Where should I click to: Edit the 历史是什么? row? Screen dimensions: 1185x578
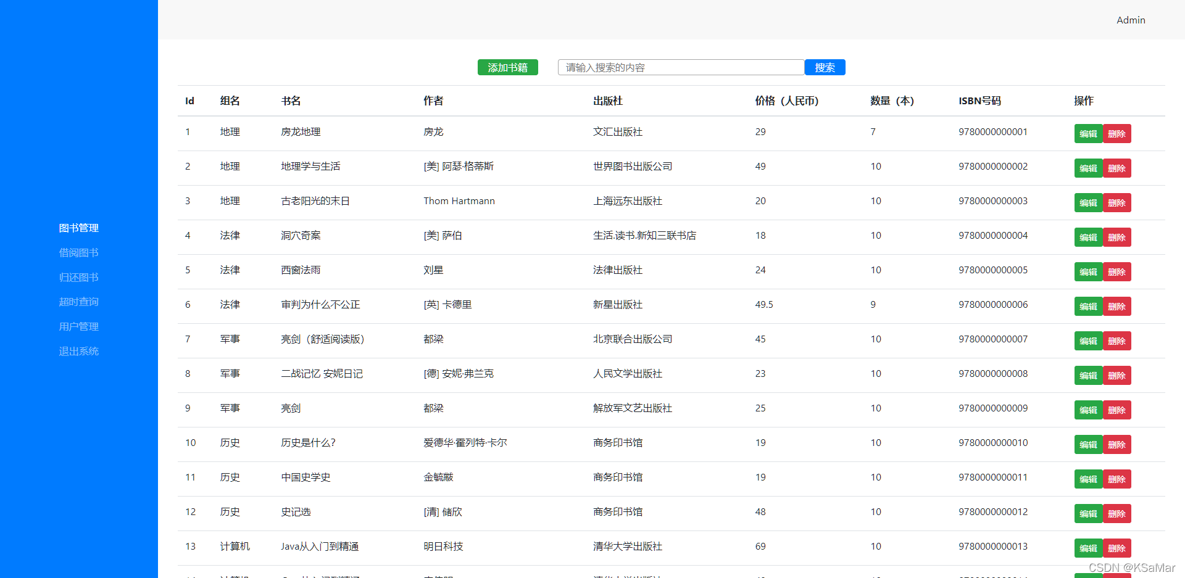[x=1088, y=444]
